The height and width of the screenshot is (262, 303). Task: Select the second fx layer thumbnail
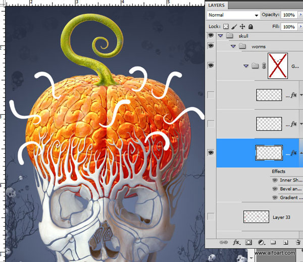269,123
